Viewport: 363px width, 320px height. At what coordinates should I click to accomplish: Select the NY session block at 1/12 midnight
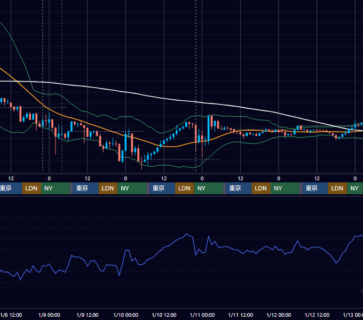[285, 188]
